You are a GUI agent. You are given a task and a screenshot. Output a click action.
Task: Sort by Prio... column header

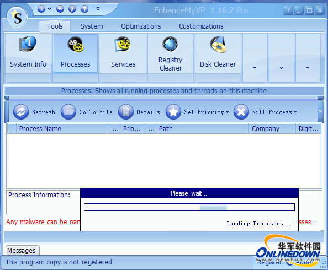(x=133, y=129)
